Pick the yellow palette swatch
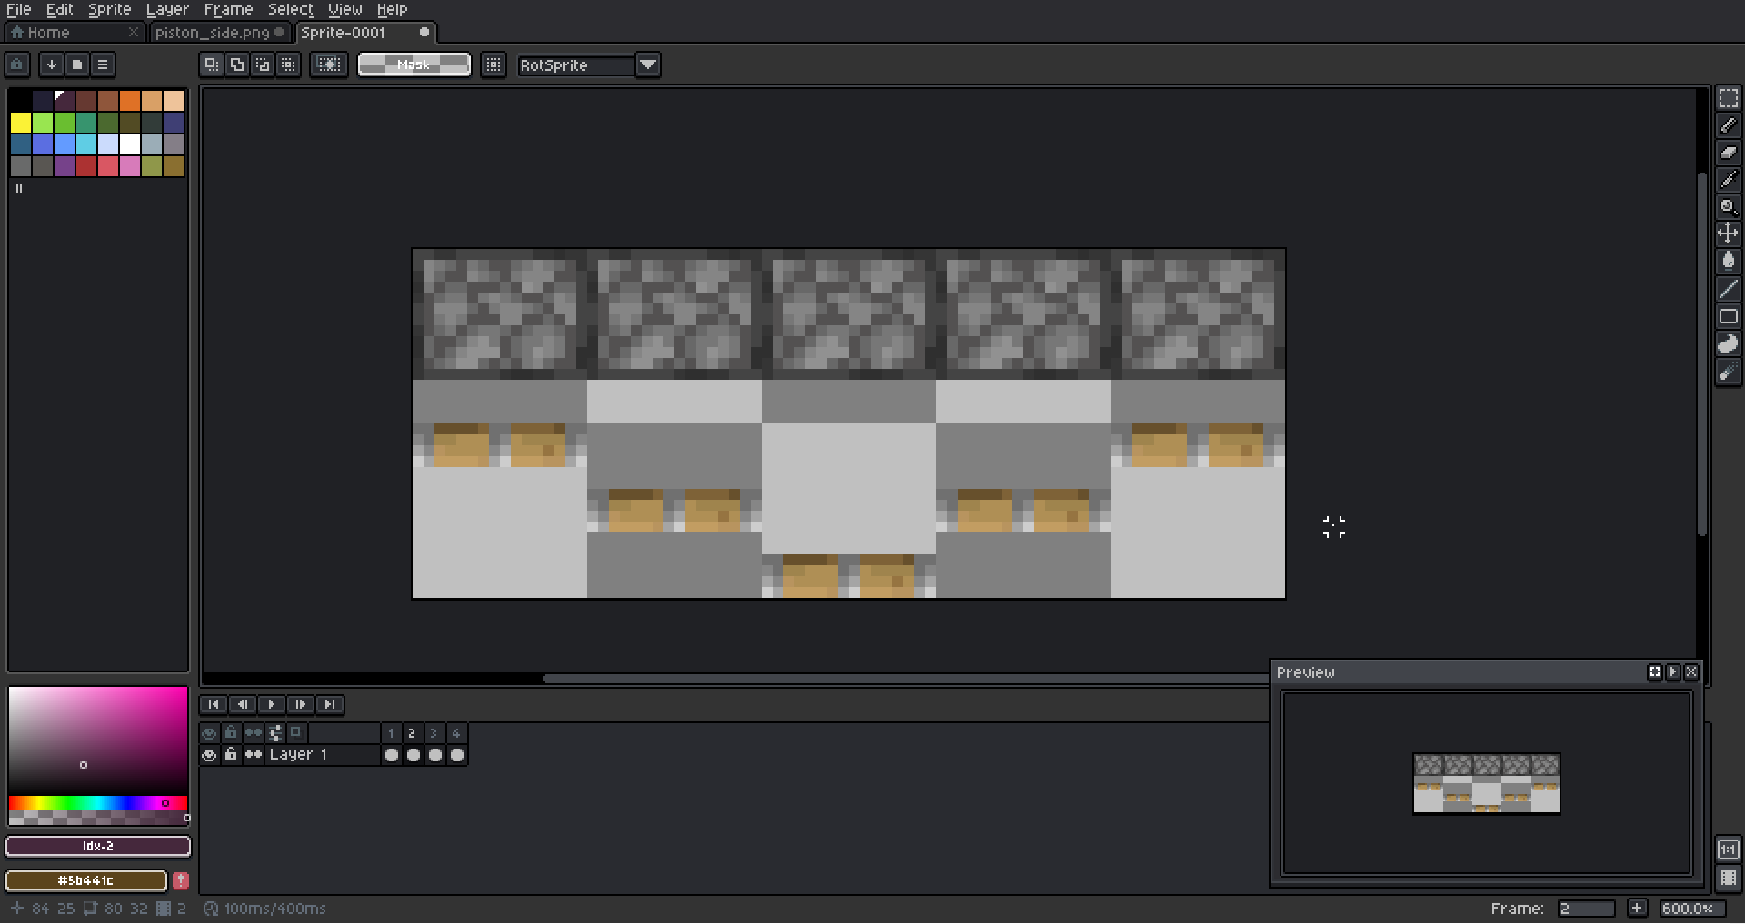 pos(21,123)
